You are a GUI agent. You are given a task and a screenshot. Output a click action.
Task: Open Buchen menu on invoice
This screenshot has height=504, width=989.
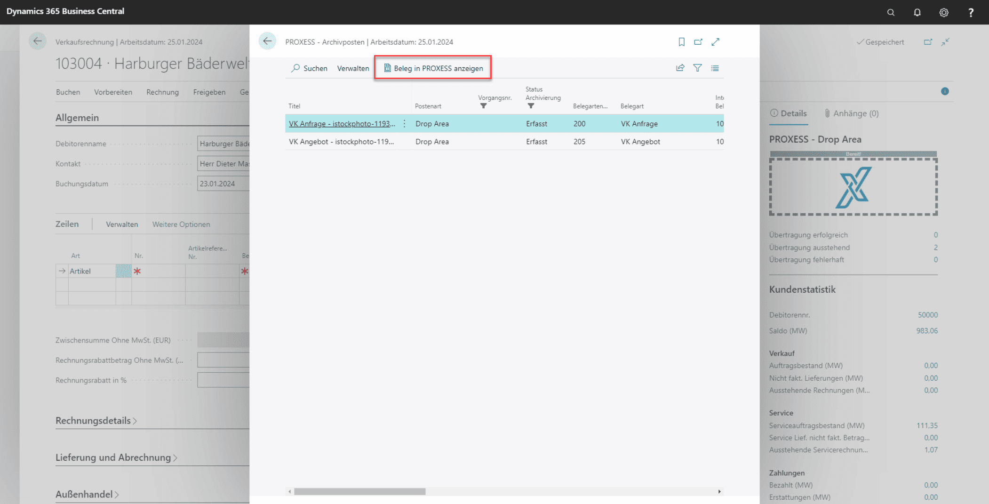point(68,92)
